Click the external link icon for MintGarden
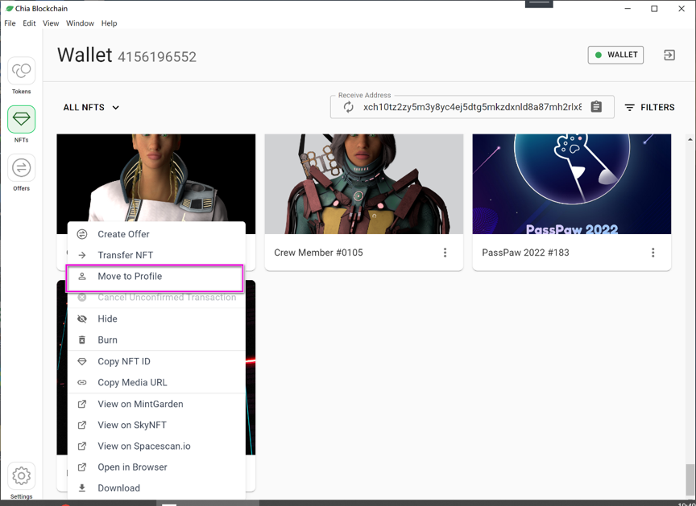Image resolution: width=696 pixels, height=506 pixels. tap(82, 404)
